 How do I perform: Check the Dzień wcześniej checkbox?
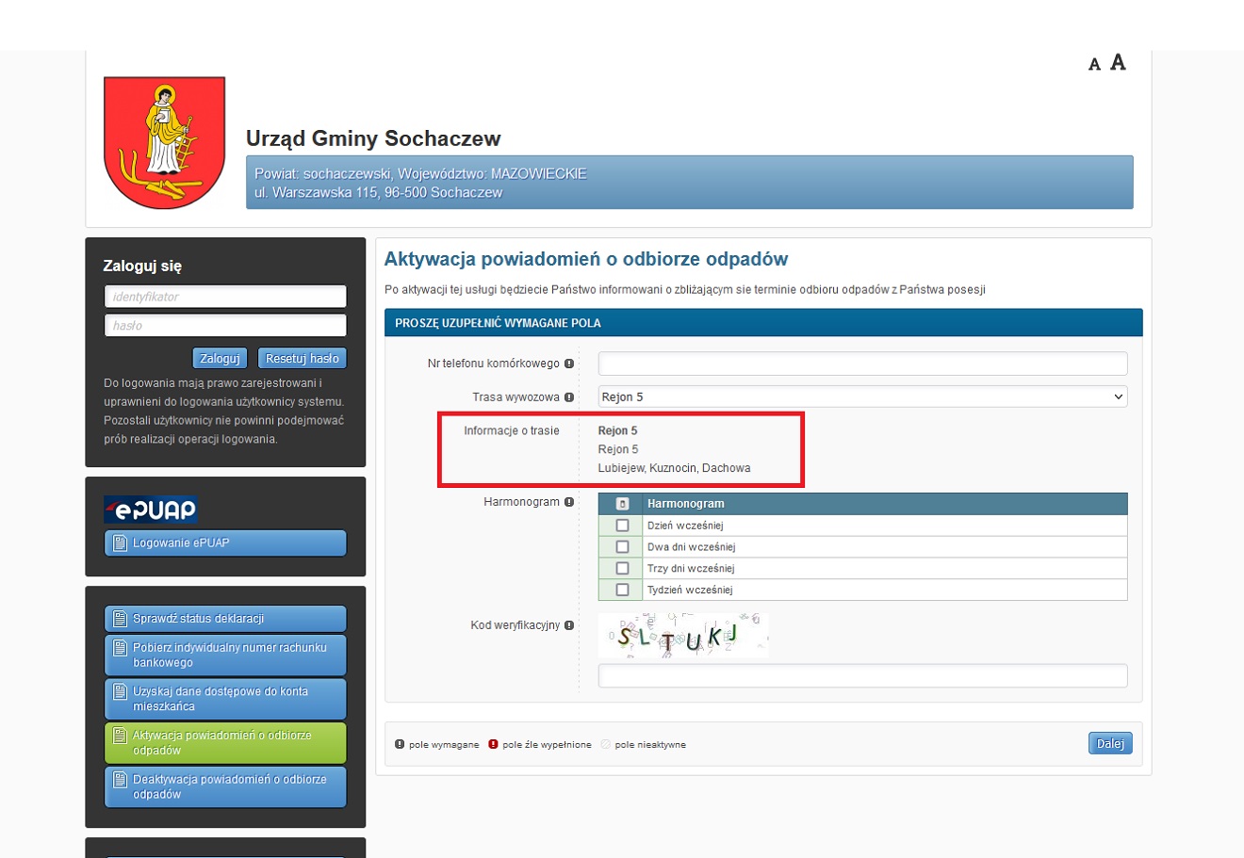[622, 526]
